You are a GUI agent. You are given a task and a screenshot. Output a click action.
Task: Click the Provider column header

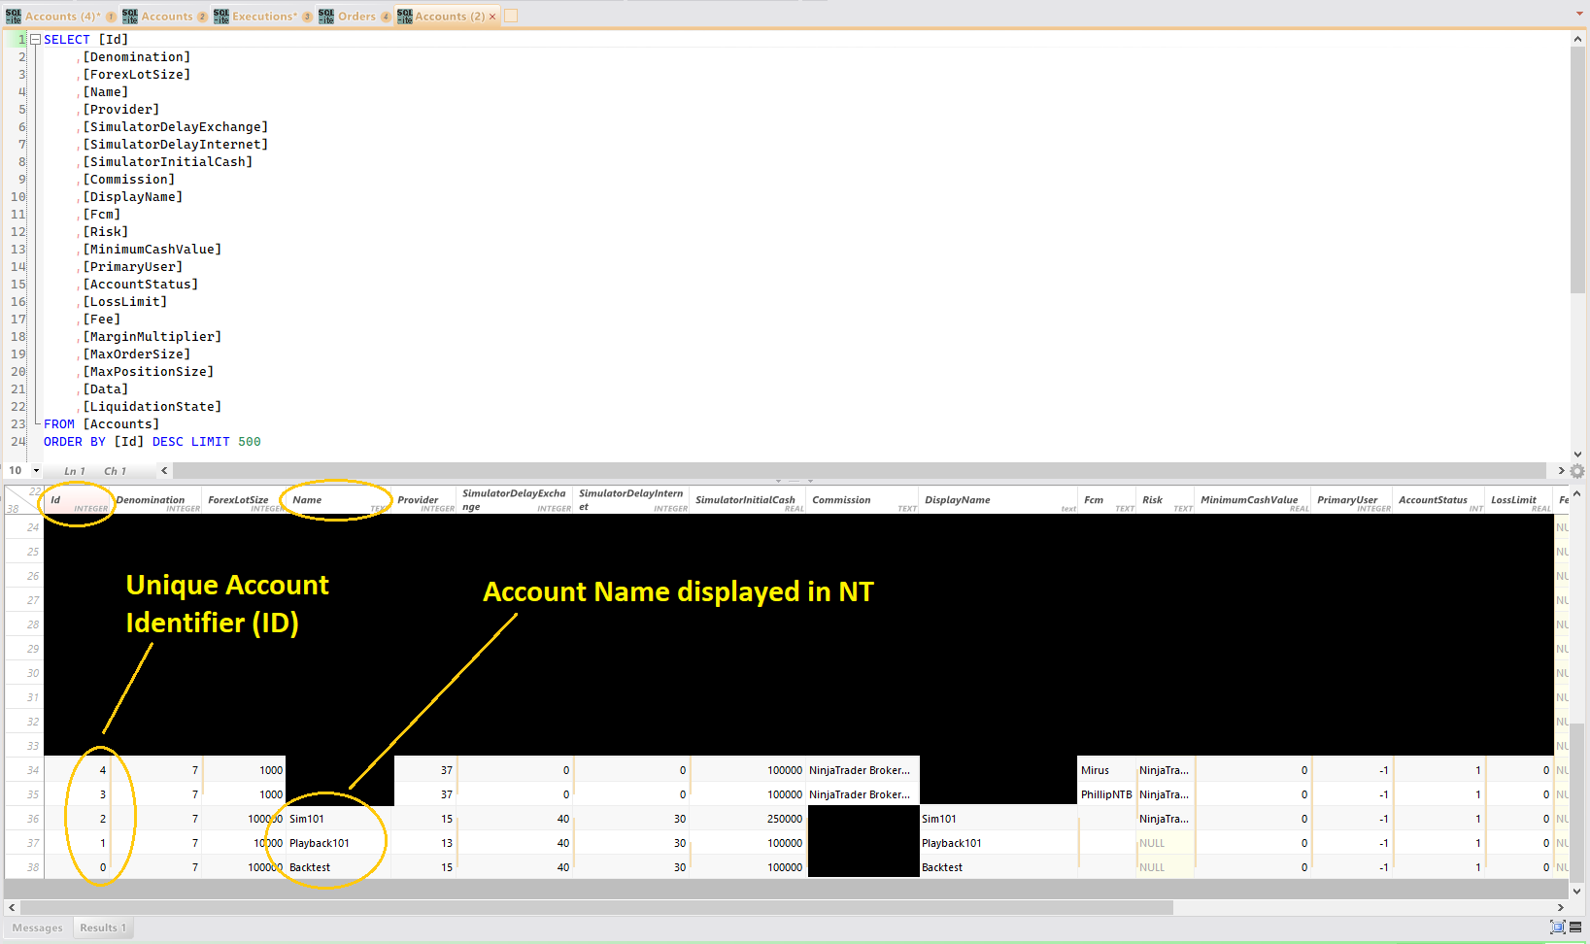click(x=425, y=500)
